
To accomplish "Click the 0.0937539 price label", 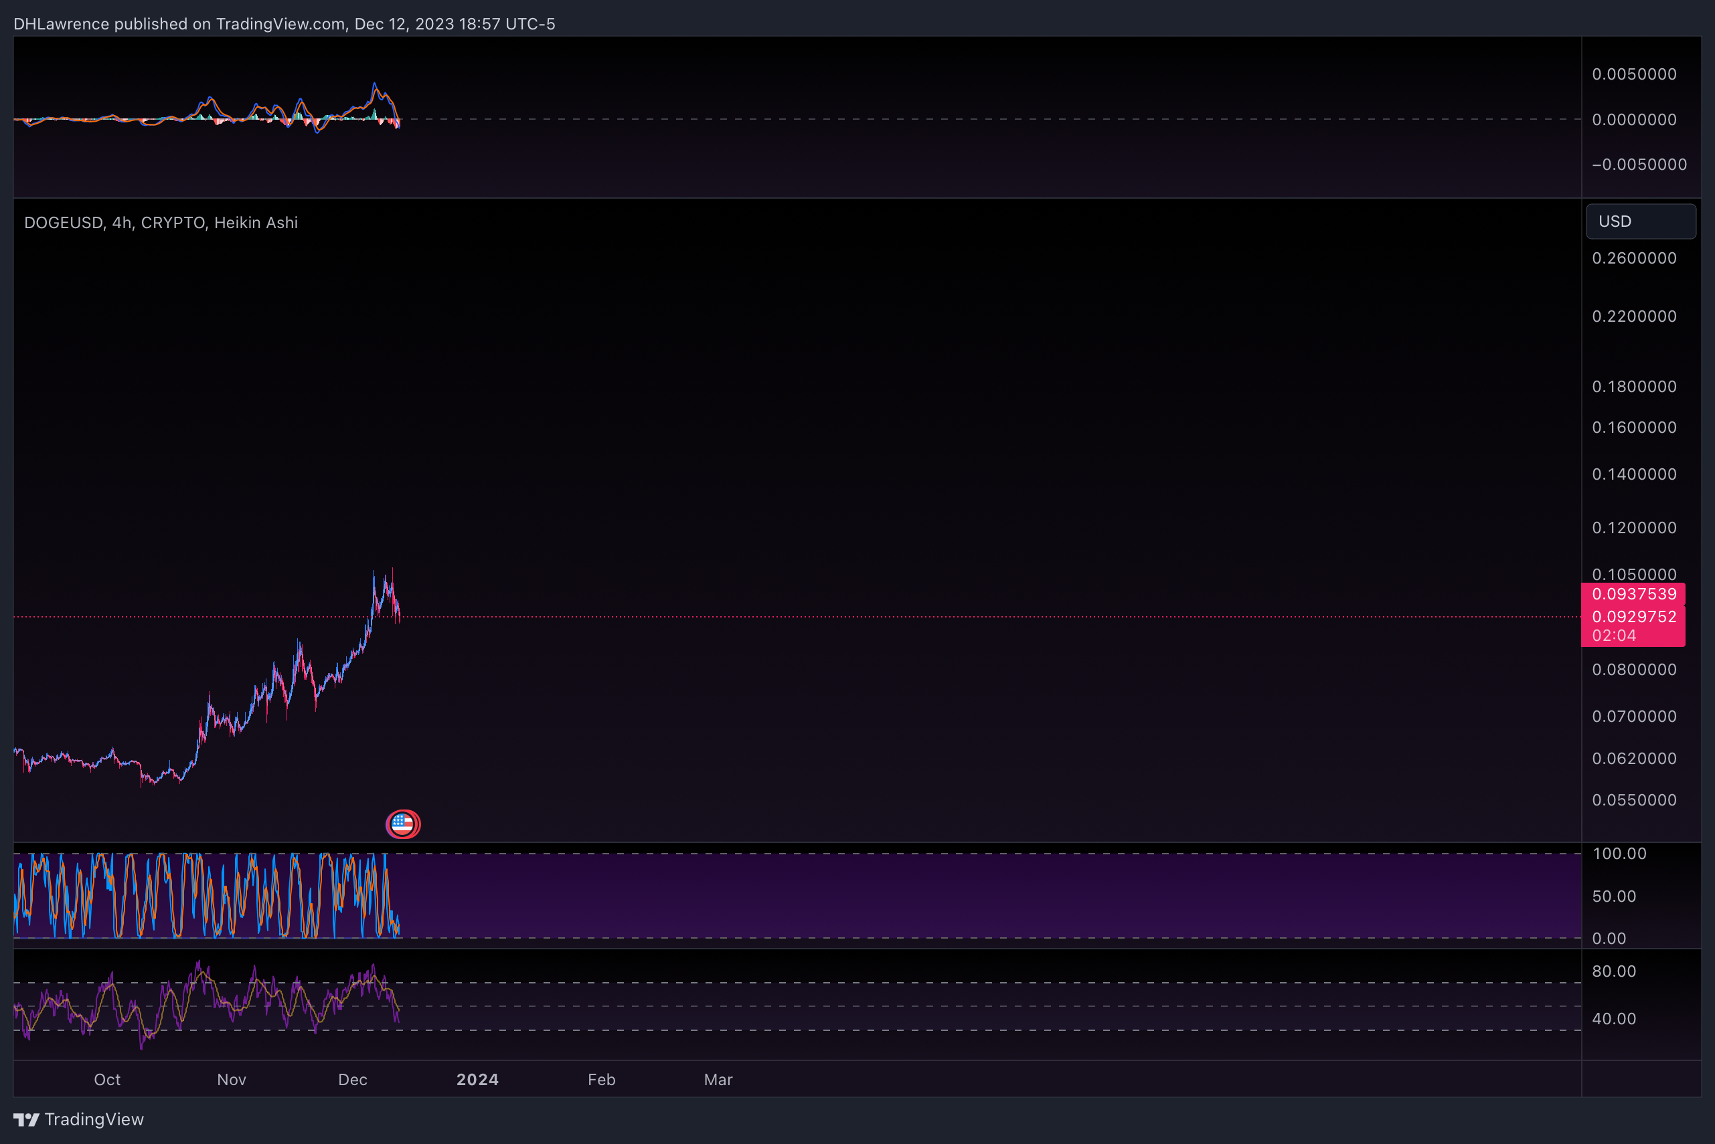I will coord(1633,594).
